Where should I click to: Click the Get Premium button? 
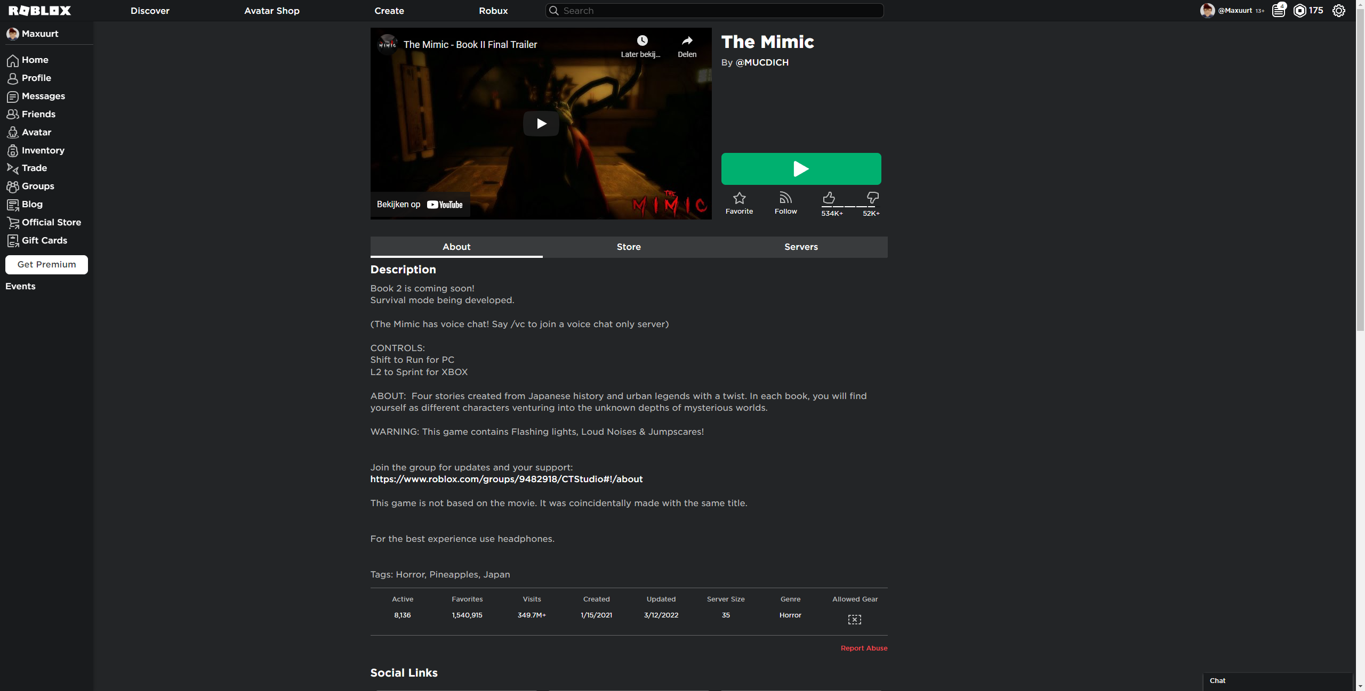(x=46, y=264)
